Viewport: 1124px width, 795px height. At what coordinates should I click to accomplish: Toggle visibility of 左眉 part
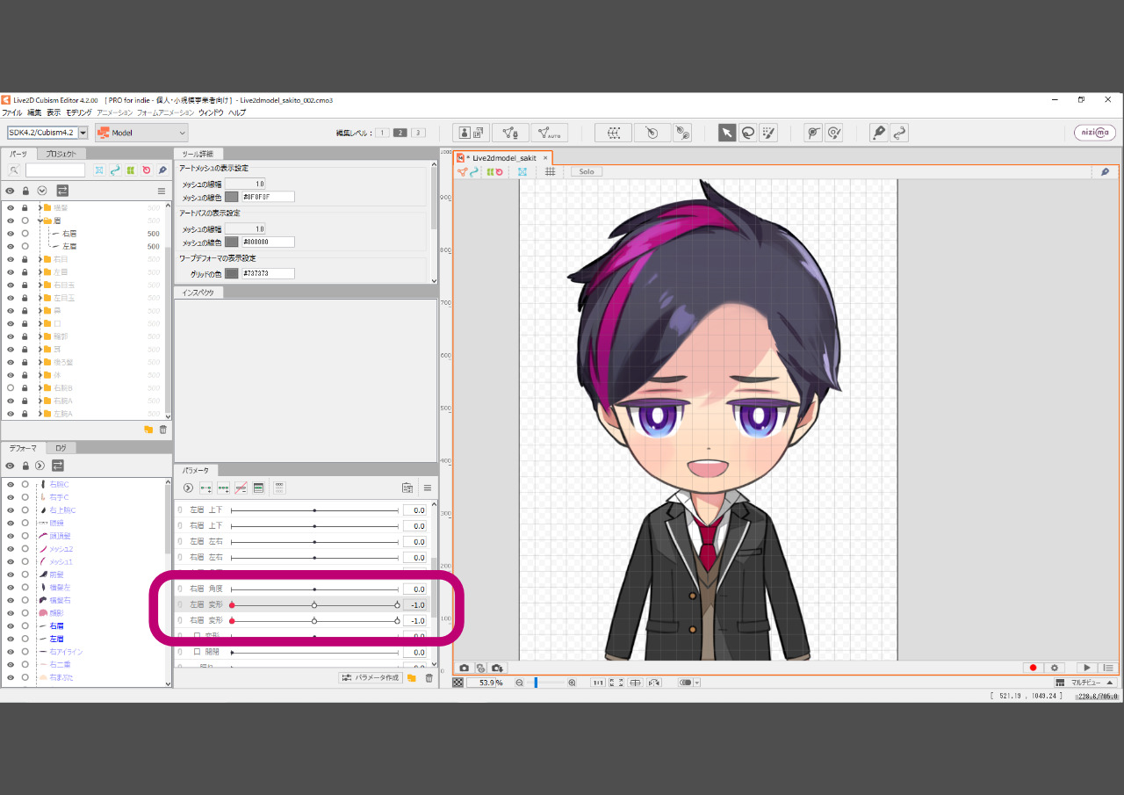tap(11, 247)
